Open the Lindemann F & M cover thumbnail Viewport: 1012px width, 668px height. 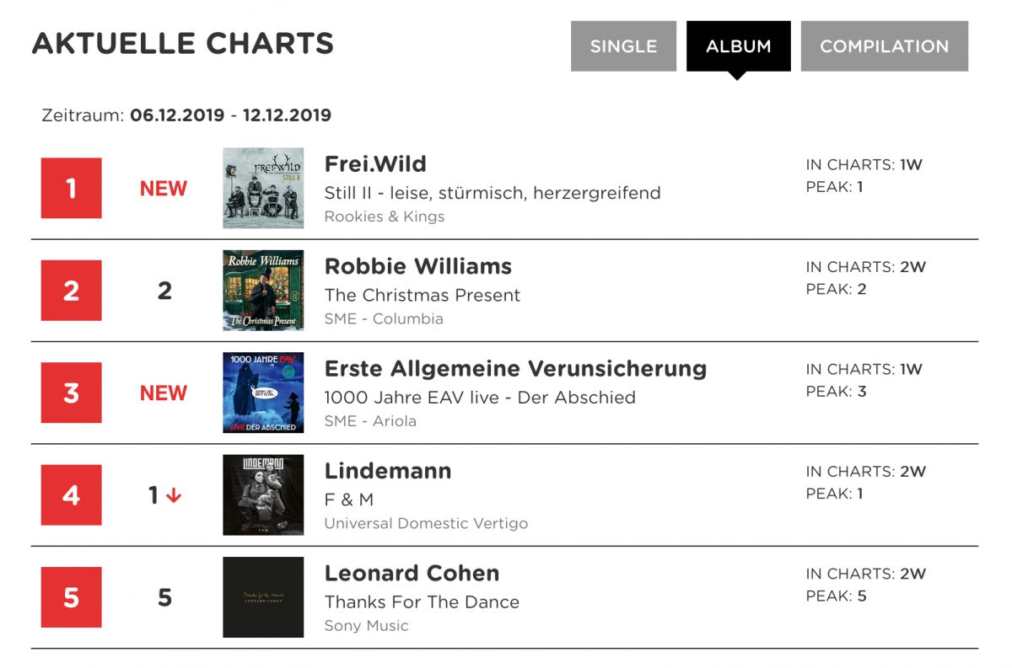tap(263, 495)
